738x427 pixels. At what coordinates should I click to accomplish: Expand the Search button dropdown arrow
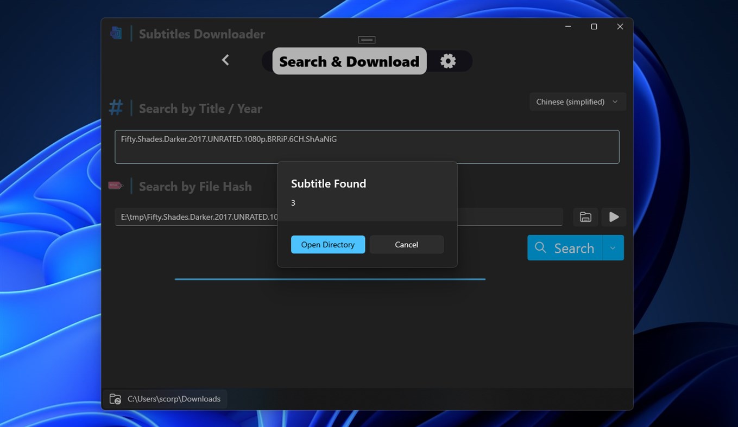614,247
